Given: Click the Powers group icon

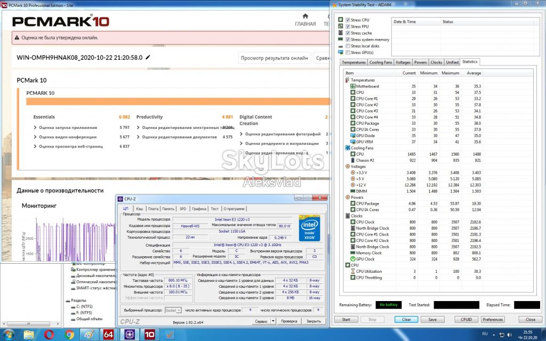Looking at the screenshot, I should click(347, 197).
